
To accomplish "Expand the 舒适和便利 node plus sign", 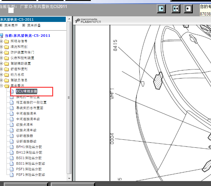I will (x=1, y=69).
